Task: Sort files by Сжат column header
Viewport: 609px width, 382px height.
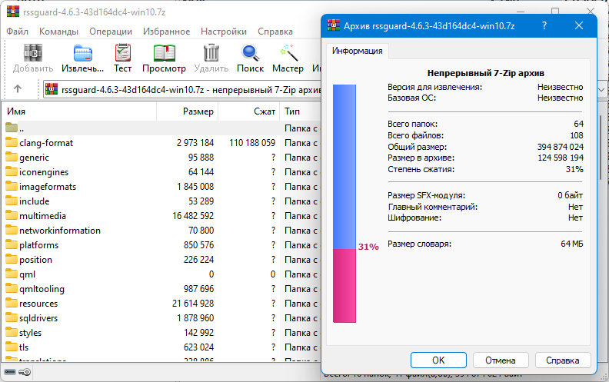Action: 248,111
